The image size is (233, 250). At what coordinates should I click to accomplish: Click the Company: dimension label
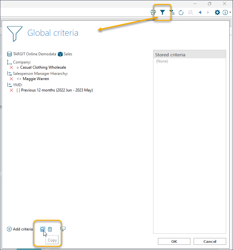point(22,62)
